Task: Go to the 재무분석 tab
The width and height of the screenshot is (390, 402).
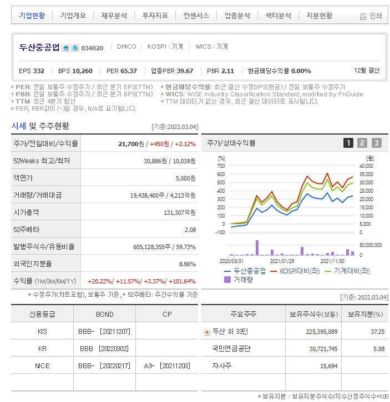Action: (x=114, y=16)
